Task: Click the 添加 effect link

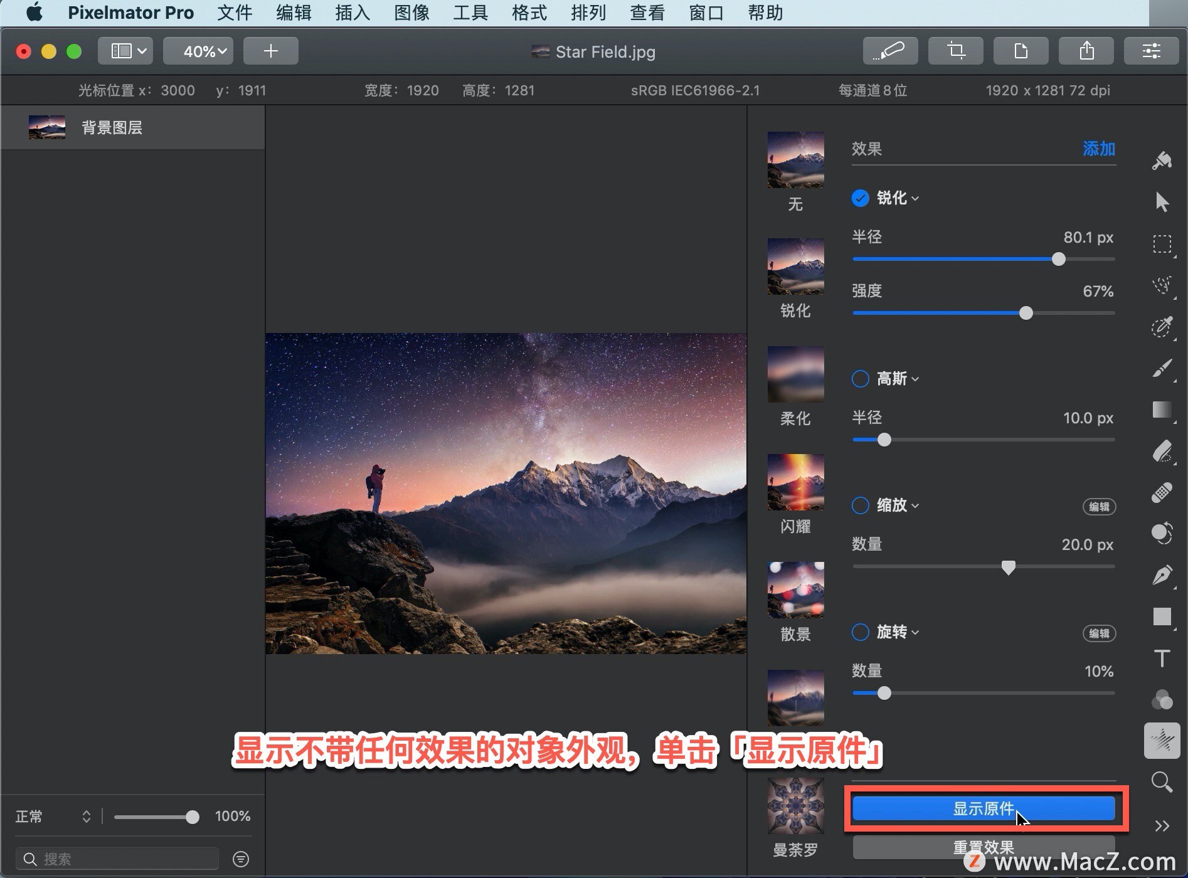Action: [x=1099, y=149]
